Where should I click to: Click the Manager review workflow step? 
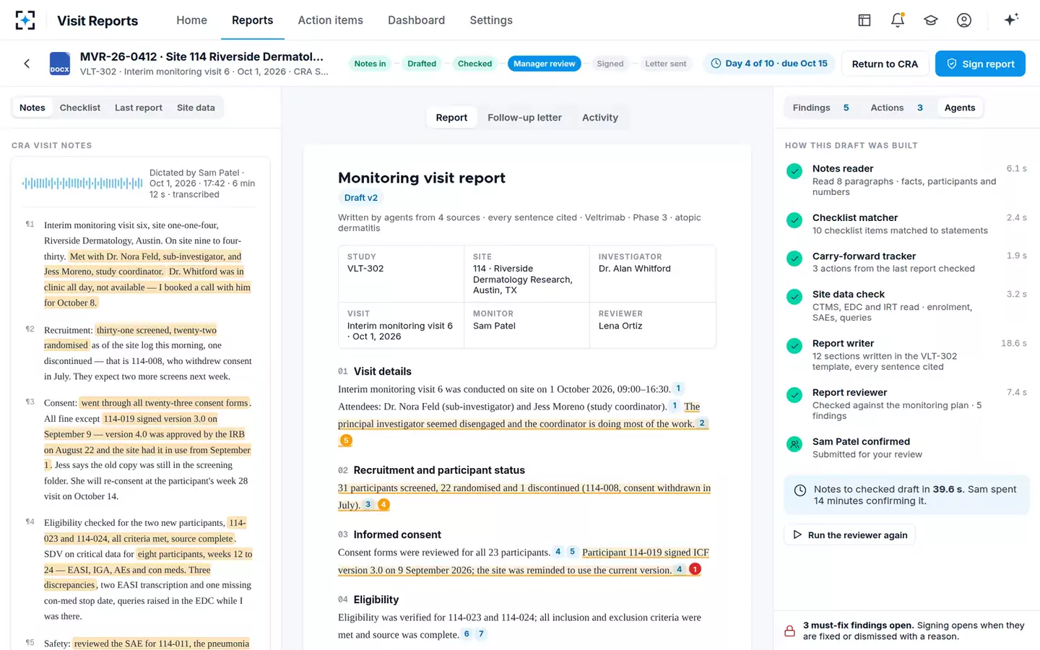(x=544, y=64)
